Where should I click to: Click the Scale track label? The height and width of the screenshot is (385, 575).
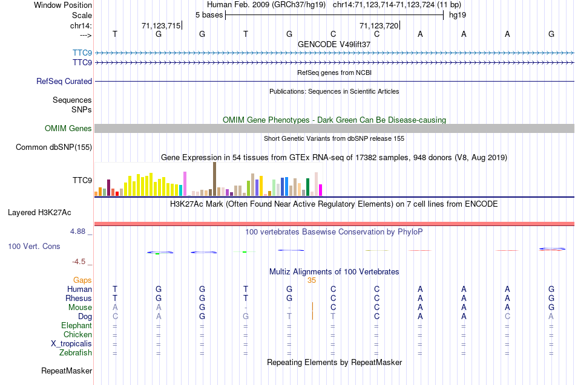[82, 15]
